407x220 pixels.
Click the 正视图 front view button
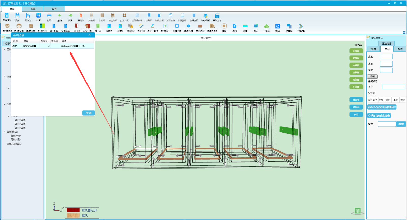click(356, 51)
